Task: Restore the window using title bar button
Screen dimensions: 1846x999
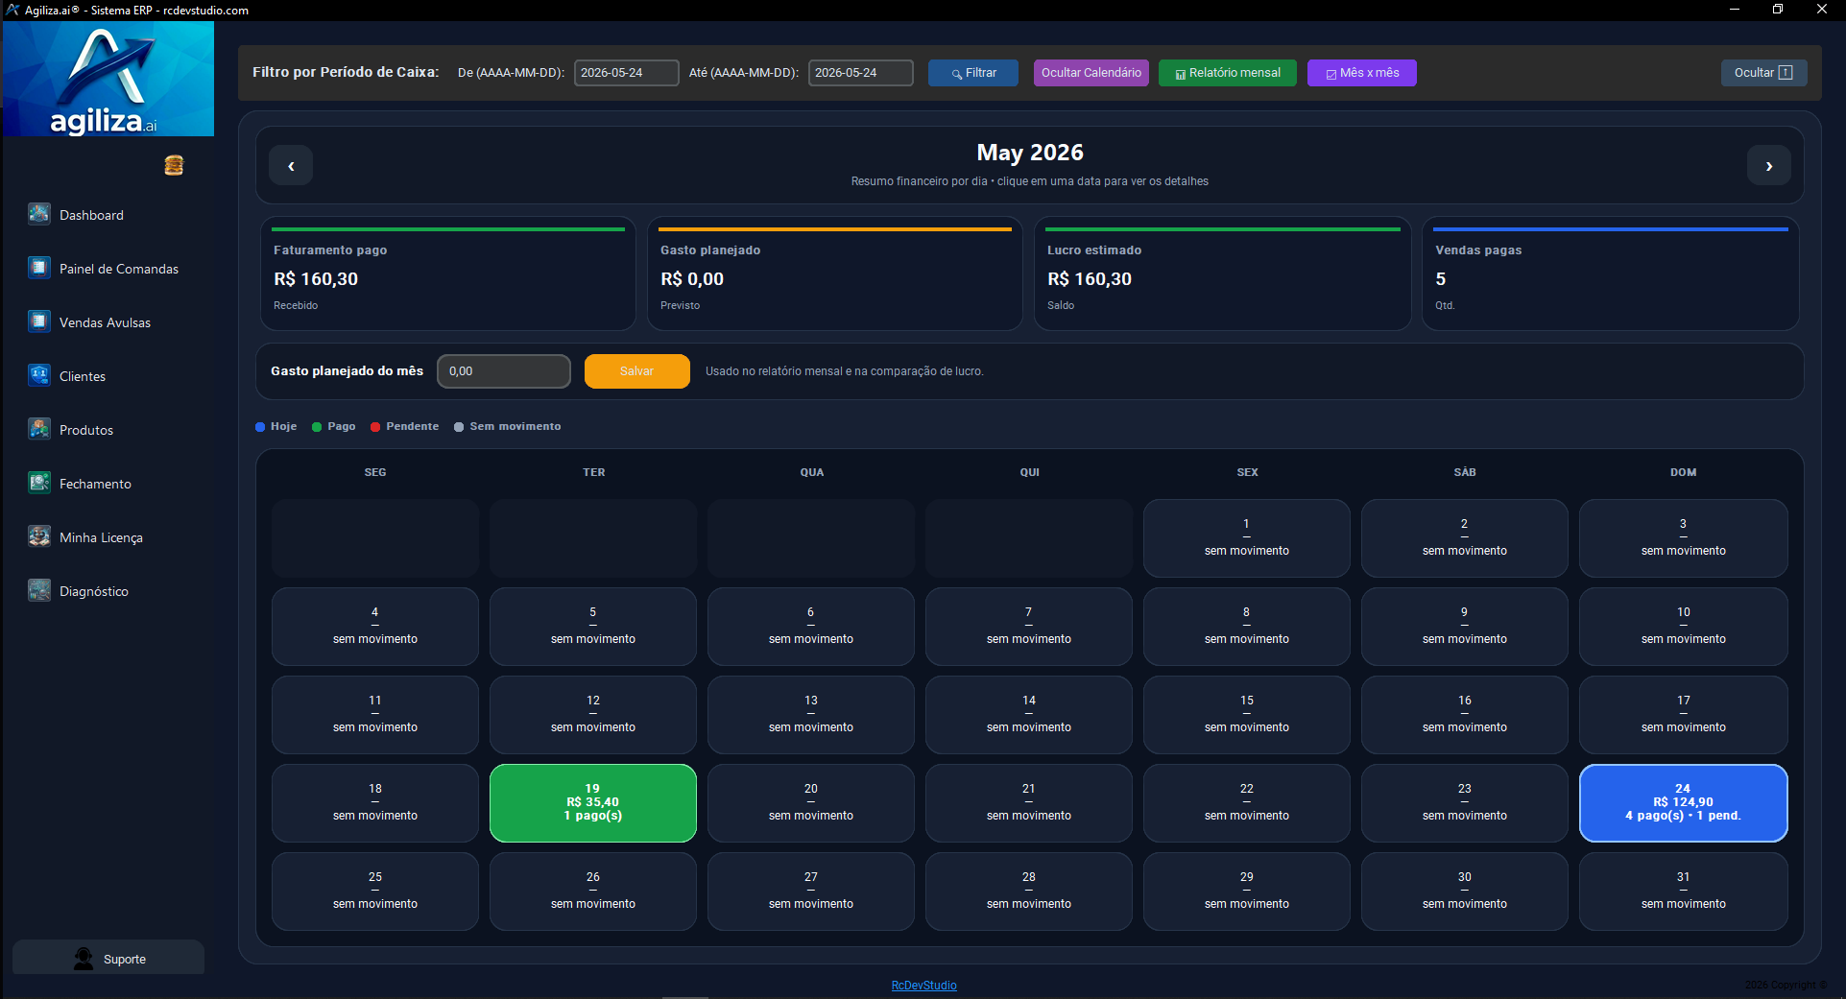Action: pos(1778,10)
